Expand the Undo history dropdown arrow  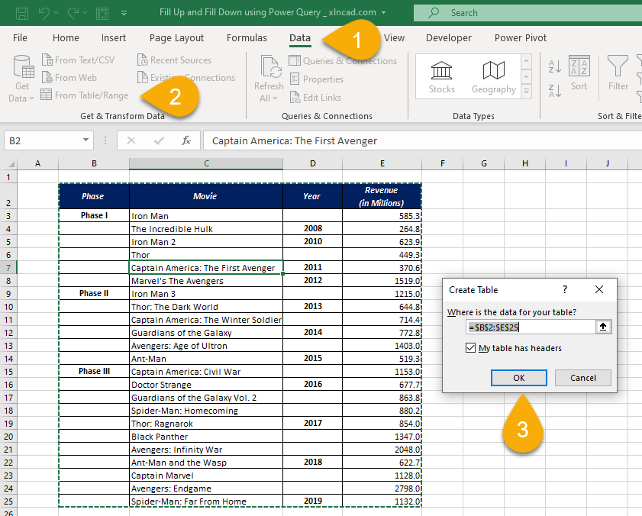tap(56, 13)
